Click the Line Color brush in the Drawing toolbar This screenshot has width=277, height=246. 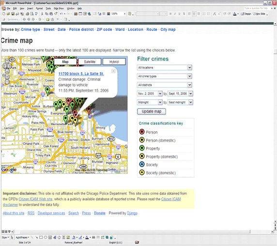(x=80, y=237)
